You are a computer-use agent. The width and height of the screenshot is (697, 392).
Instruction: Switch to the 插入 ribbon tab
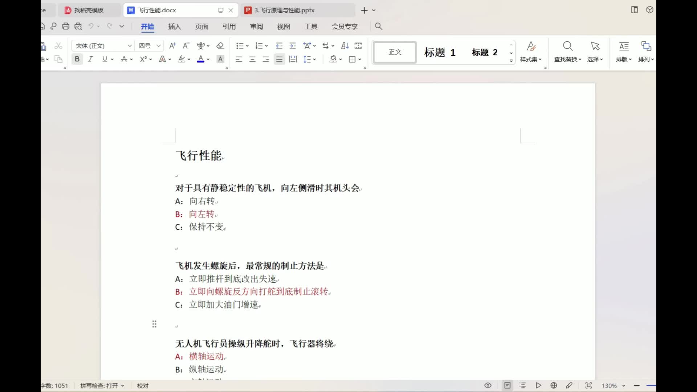(174, 26)
